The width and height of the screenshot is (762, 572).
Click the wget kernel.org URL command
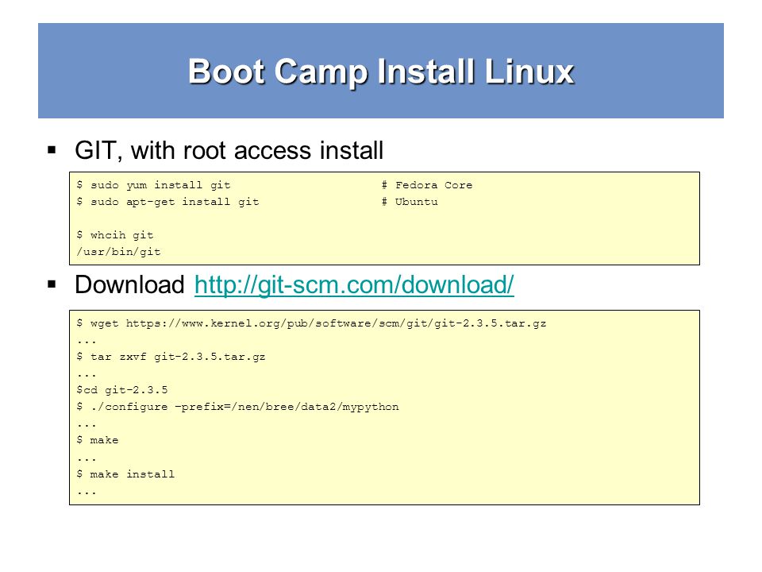pyautogui.click(x=311, y=323)
